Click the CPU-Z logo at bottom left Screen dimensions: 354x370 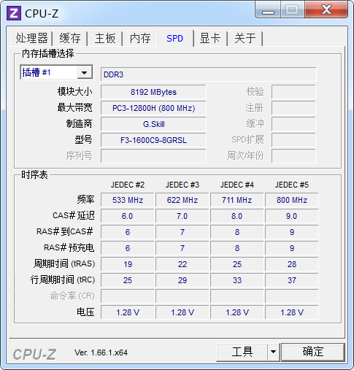coord(34,354)
